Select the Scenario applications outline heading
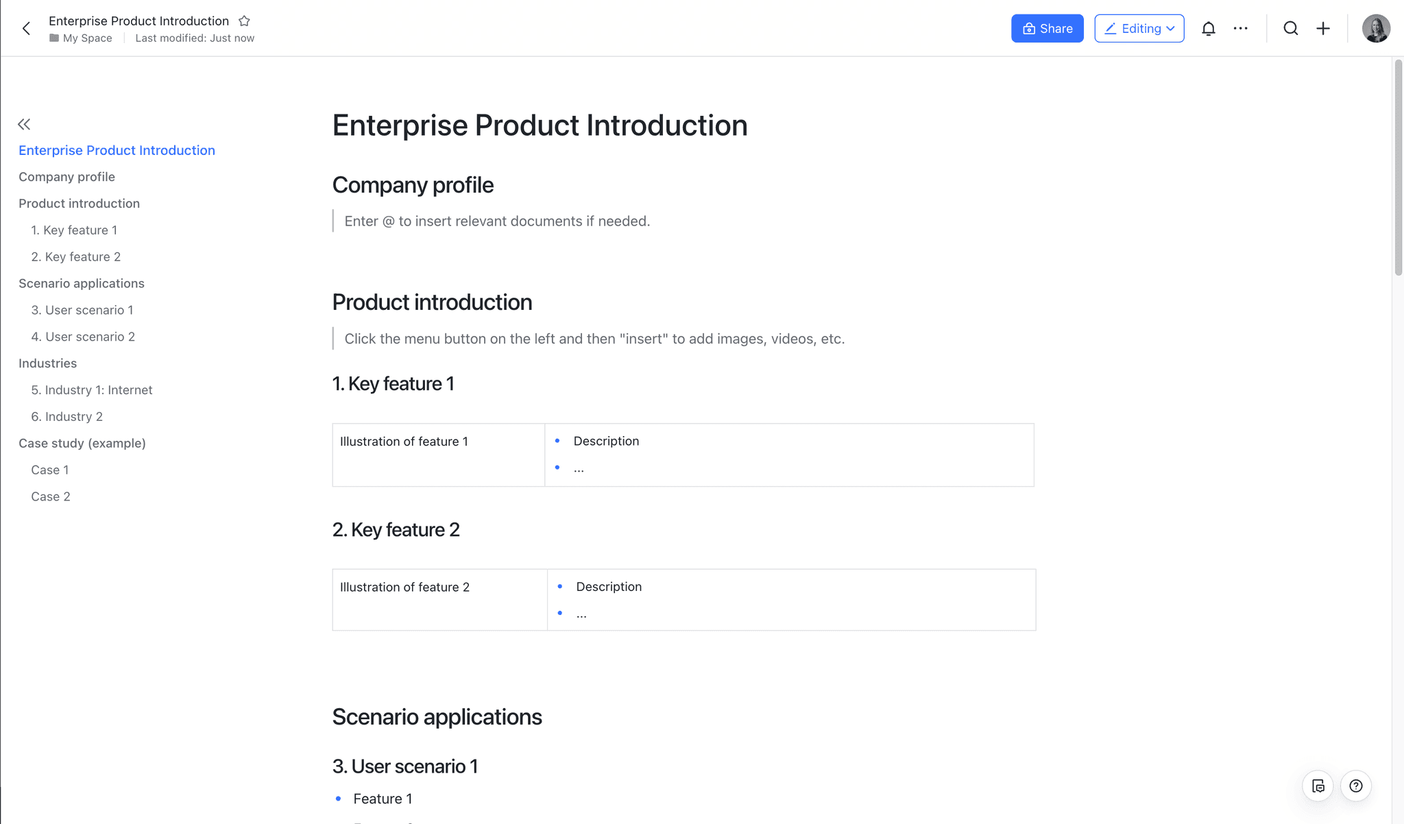 click(x=82, y=283)
